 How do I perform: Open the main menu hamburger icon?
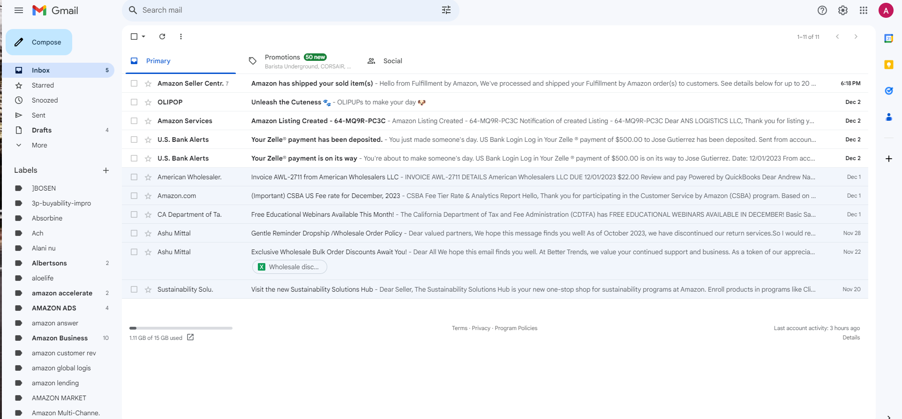(x=19, y=10)
